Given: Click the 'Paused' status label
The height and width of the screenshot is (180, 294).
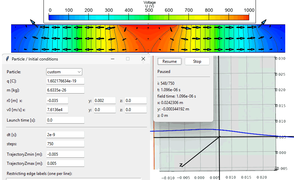Looking at the screenshot, I should pos(164,72).
